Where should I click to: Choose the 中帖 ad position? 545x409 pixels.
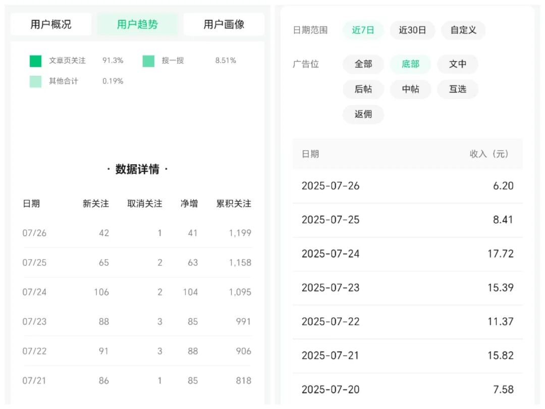pos(410,89)
